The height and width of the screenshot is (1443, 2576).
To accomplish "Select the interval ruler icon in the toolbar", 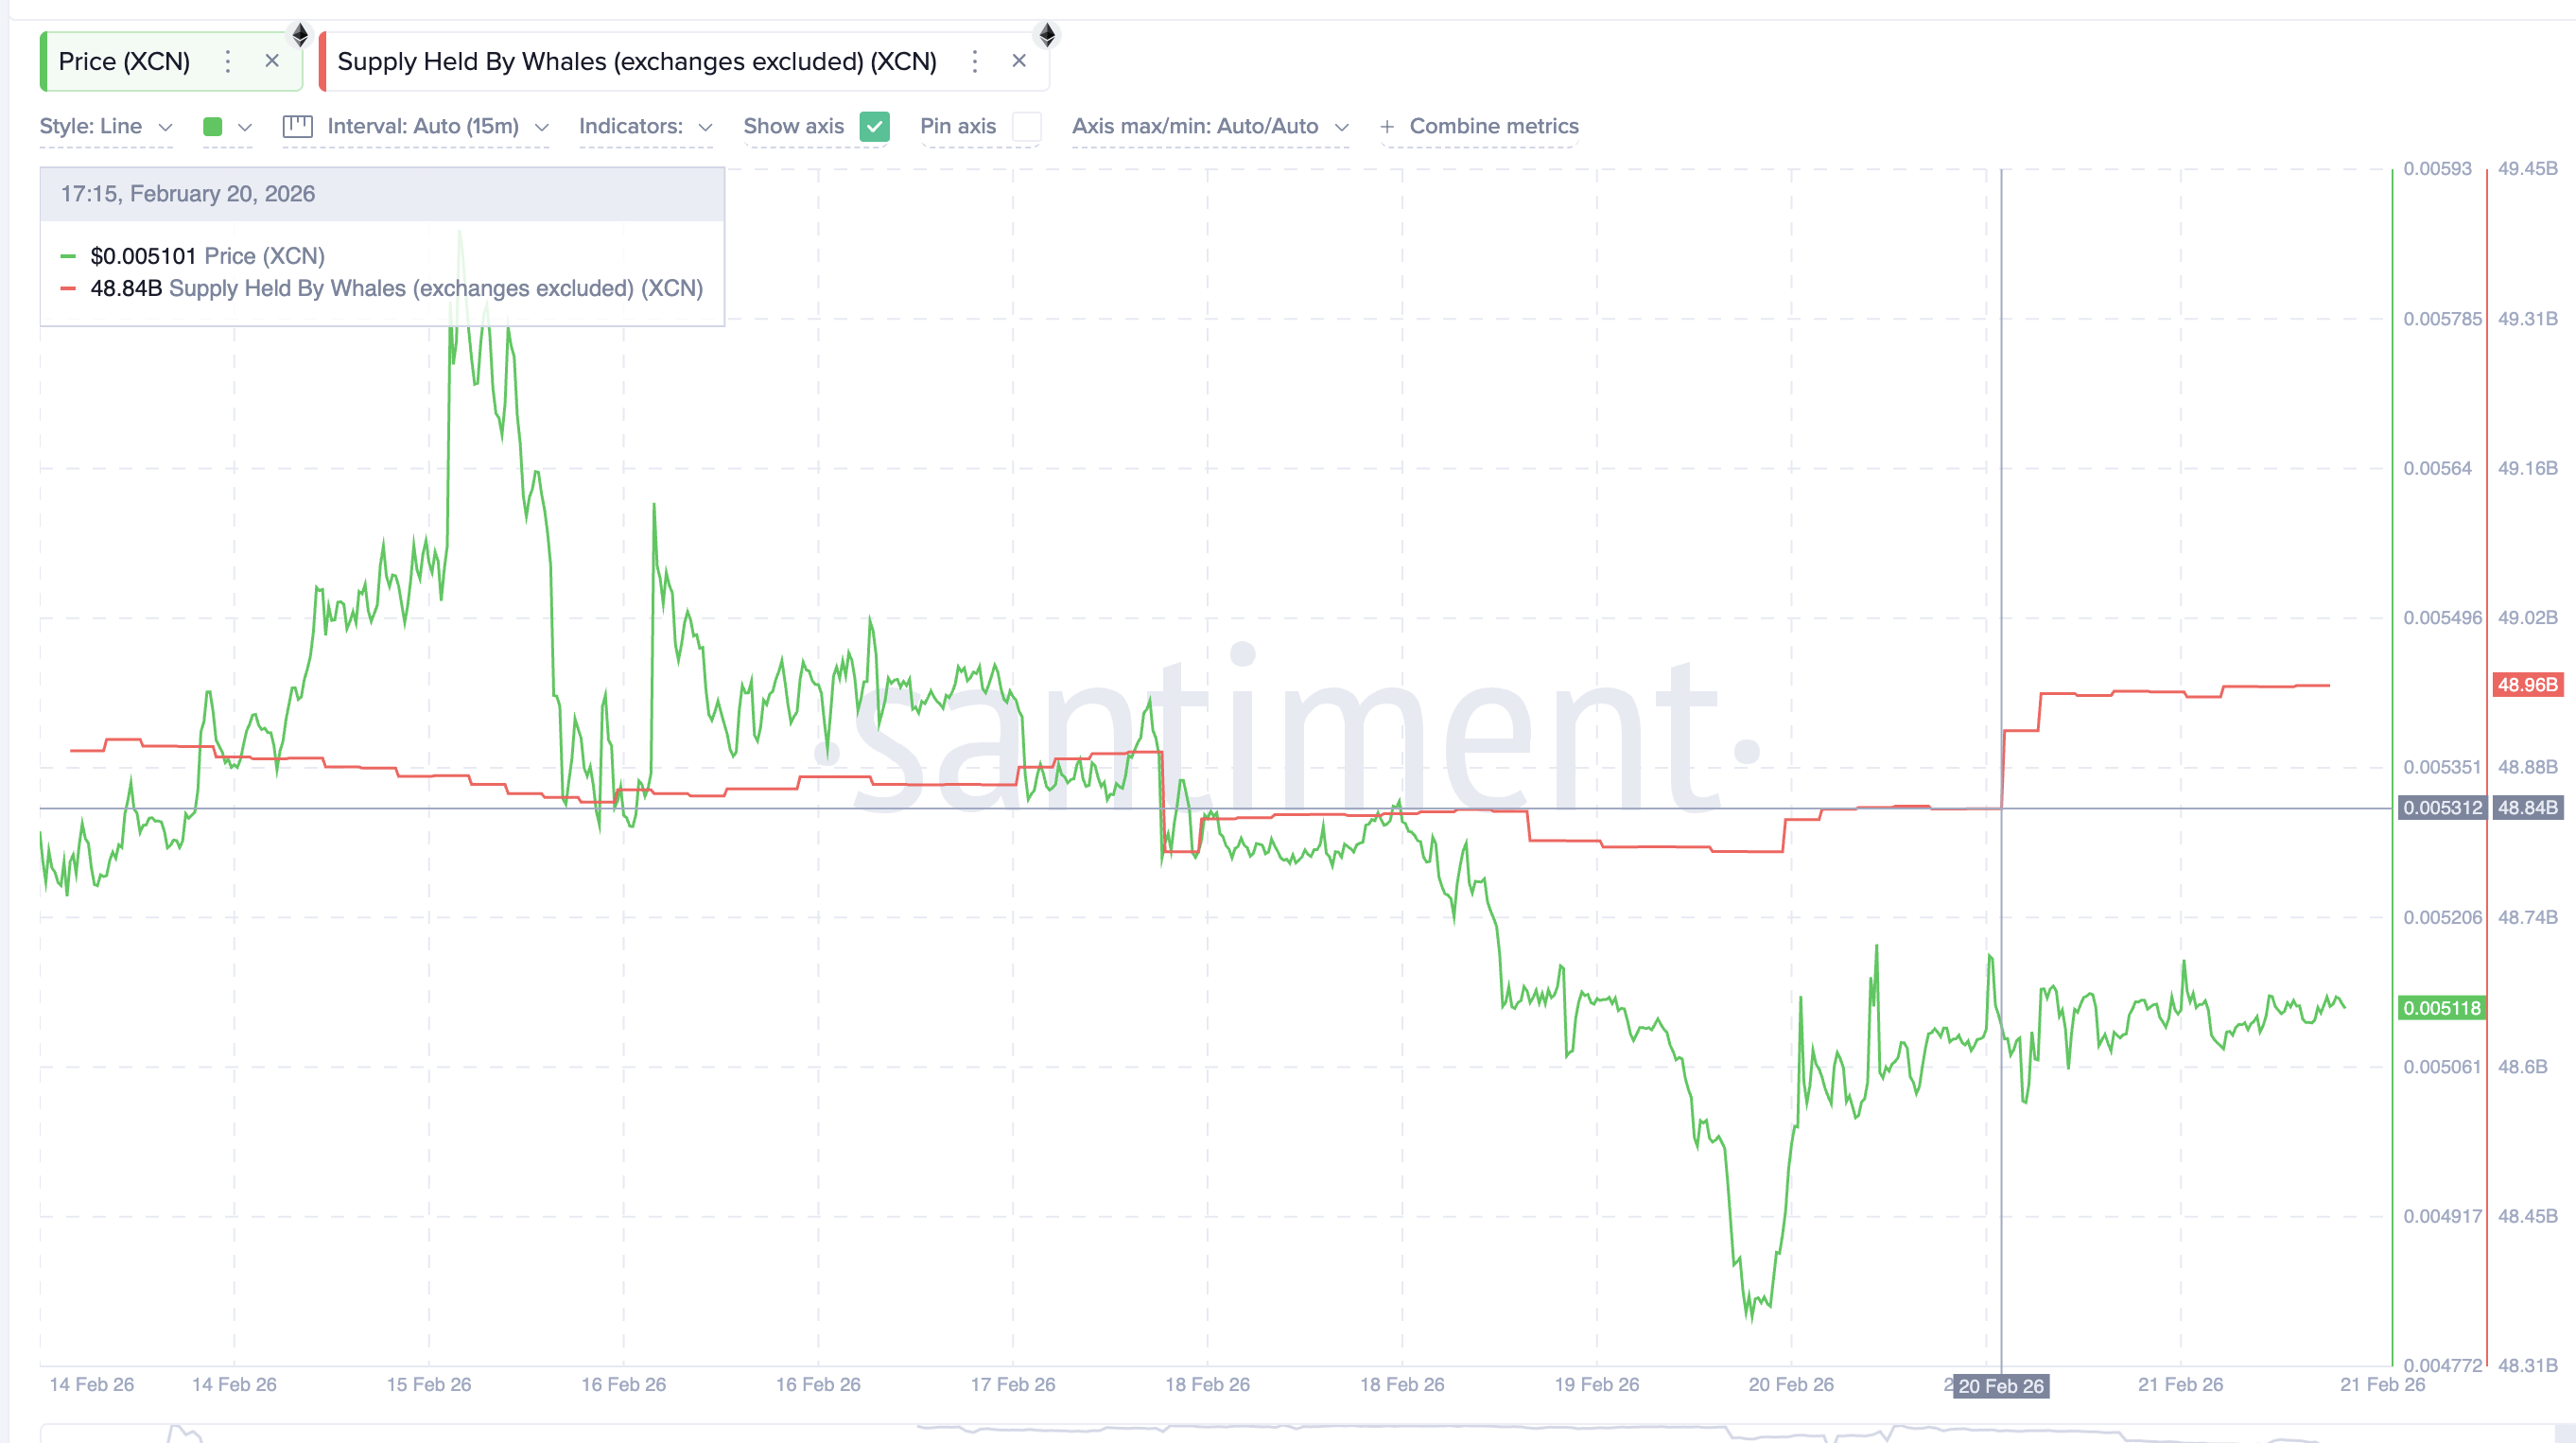I will (298, 127).
